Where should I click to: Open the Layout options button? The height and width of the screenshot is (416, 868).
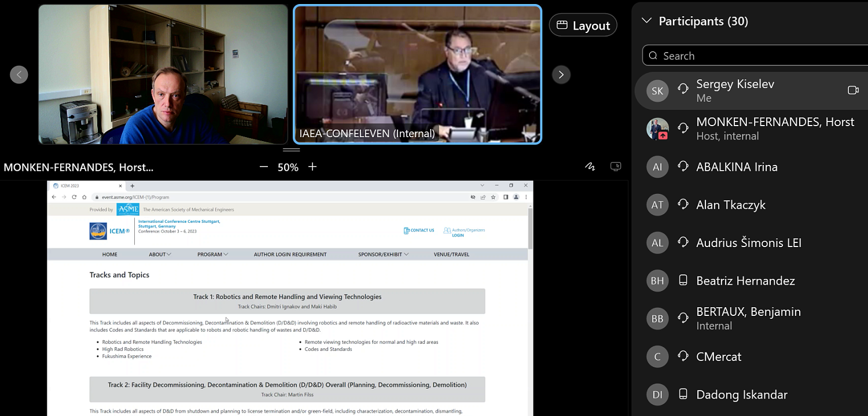click(583, 25)
